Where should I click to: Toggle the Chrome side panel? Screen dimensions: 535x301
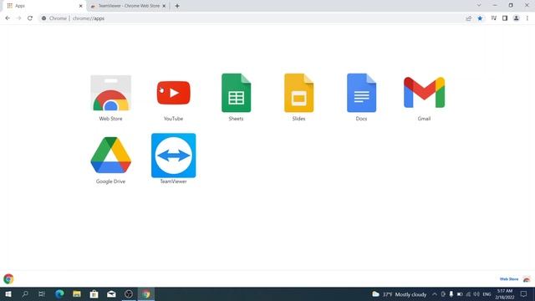coord(505,18)
